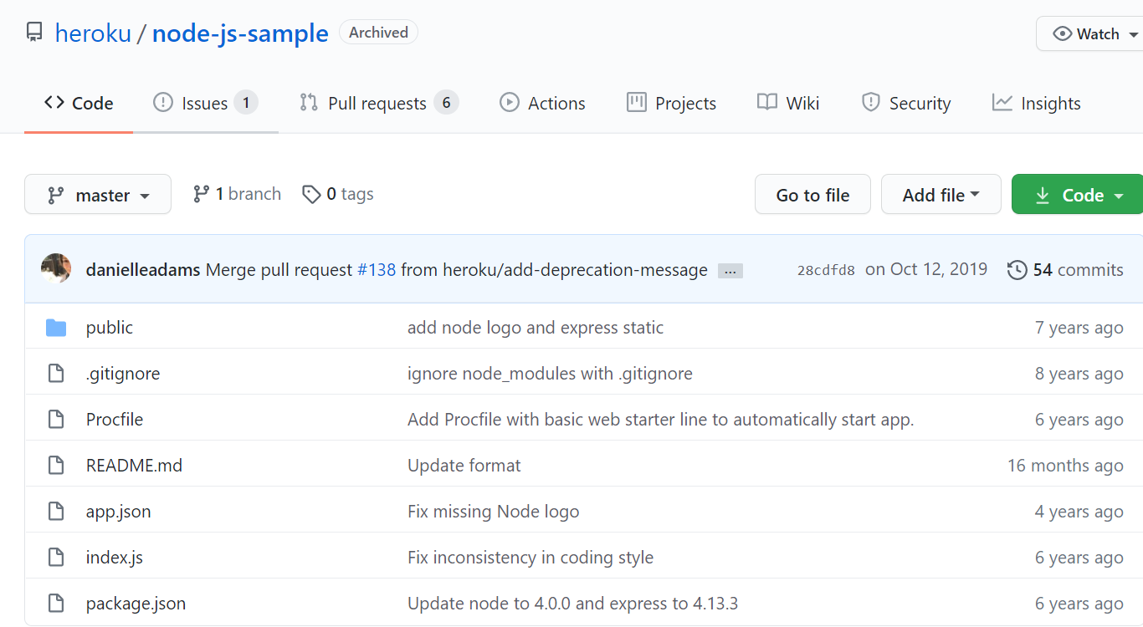Viewport: 1143px width, 627px height.
Task: Open the Watch notifications dropdown
Action: (x=1090, y=34)
